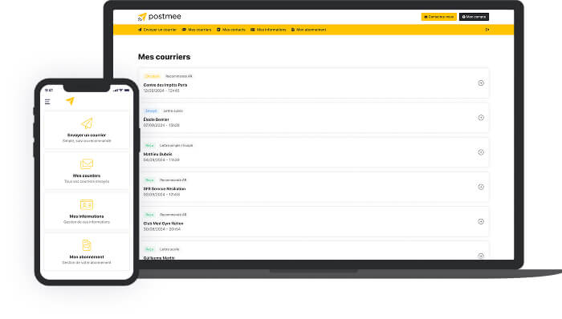Click the paper plane icon in phone's Envoyer card

pyautogui.click(x=87, y=123)
